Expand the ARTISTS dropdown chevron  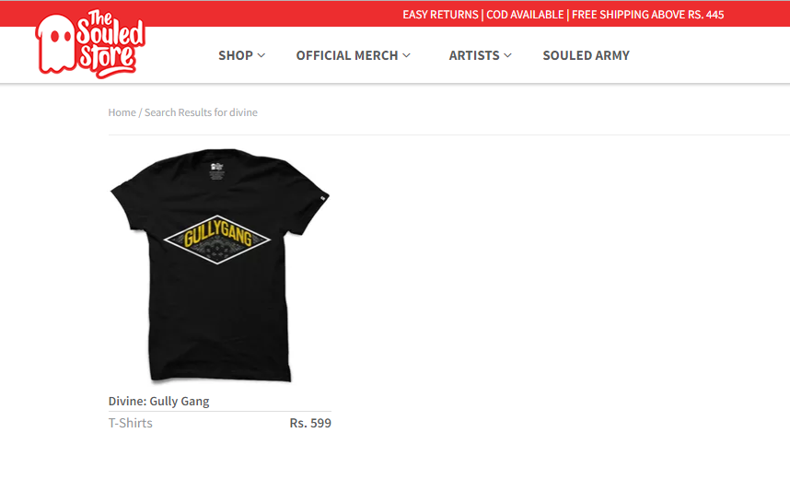507,55
